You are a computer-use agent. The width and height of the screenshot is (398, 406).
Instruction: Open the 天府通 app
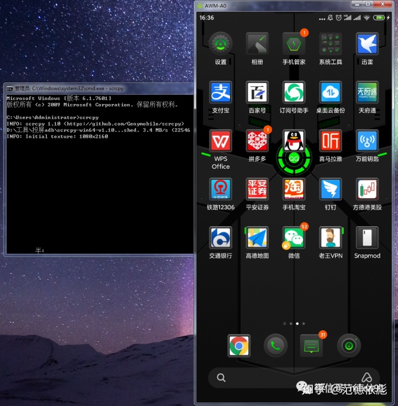tap(367, 92)
